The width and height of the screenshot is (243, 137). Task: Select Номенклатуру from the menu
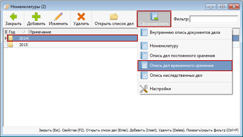click(185, 46)
